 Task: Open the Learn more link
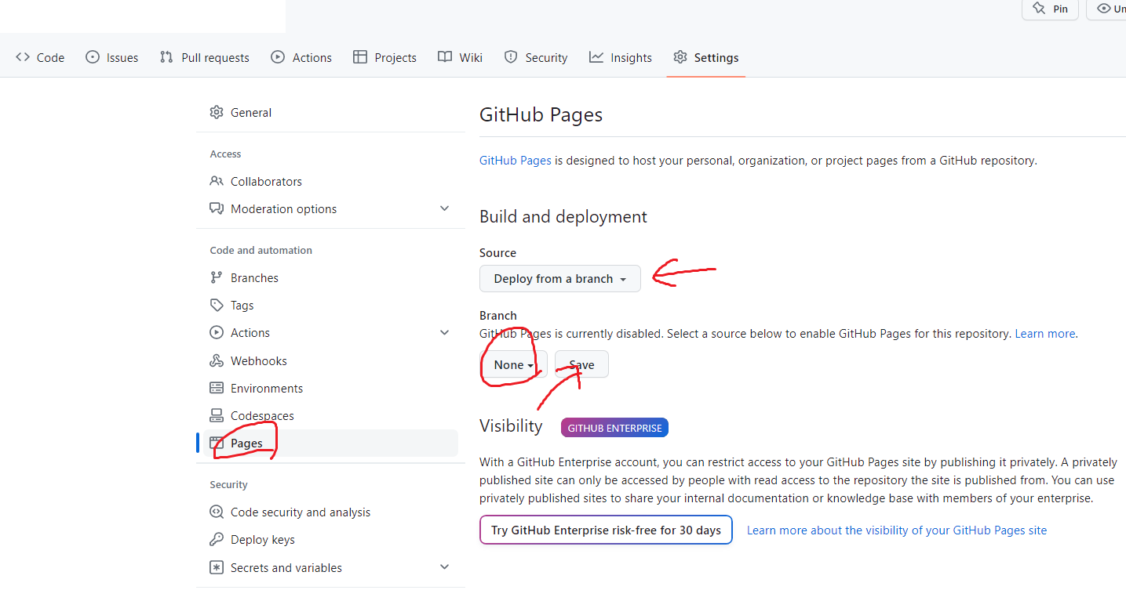(1044, 333)
